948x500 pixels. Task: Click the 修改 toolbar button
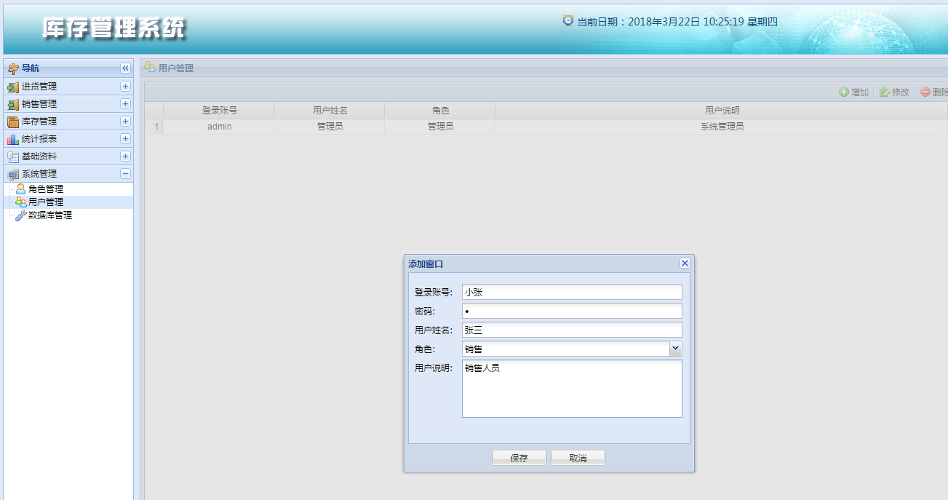pyautogui.click(x=895, y=92)
